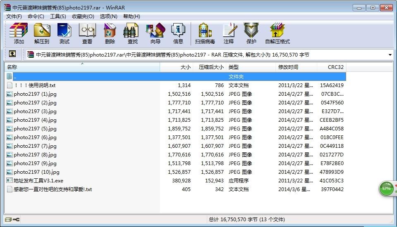
Task: Show archive Info (信息) icon
Action: tap(178, 33)
